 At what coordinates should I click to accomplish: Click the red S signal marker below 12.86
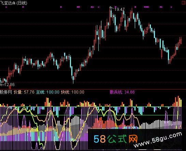click(10, 88)
